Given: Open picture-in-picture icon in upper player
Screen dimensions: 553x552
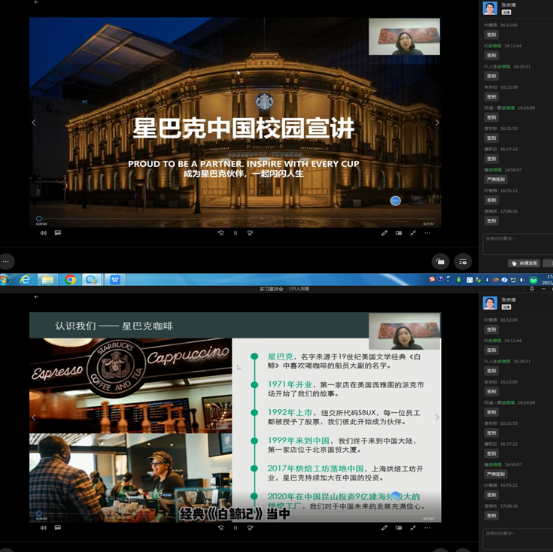Looking at the screenshot, I should point(399,233).
